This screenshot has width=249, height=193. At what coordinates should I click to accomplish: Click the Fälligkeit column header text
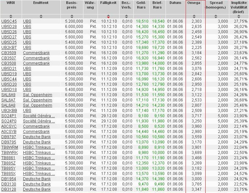(108, 3)
